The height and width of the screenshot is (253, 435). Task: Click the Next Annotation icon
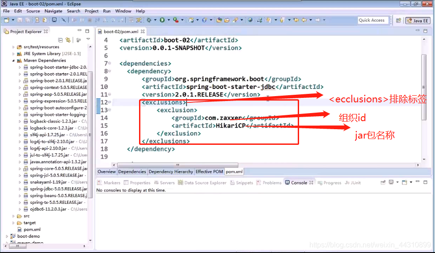click(x=269, y=20)
